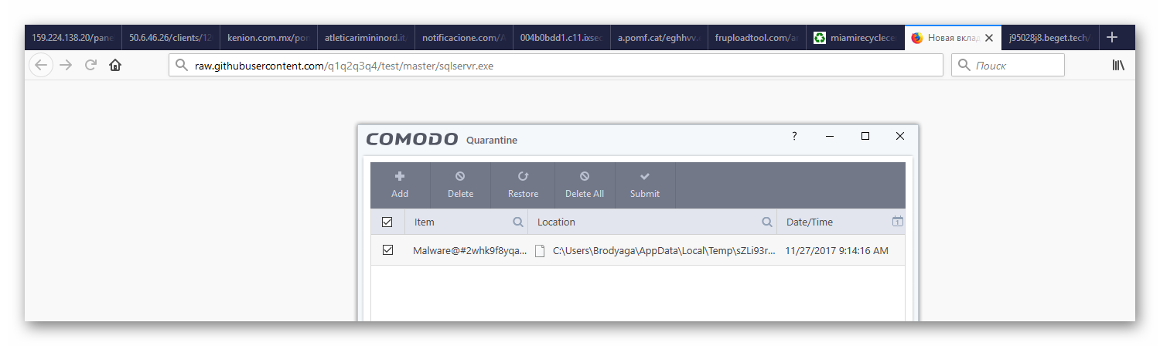The width and height of the screenshot is (1160, 346).
Task: Select the Malware@#2whk9f8yqa item text
Action: [x=470, y=251]
